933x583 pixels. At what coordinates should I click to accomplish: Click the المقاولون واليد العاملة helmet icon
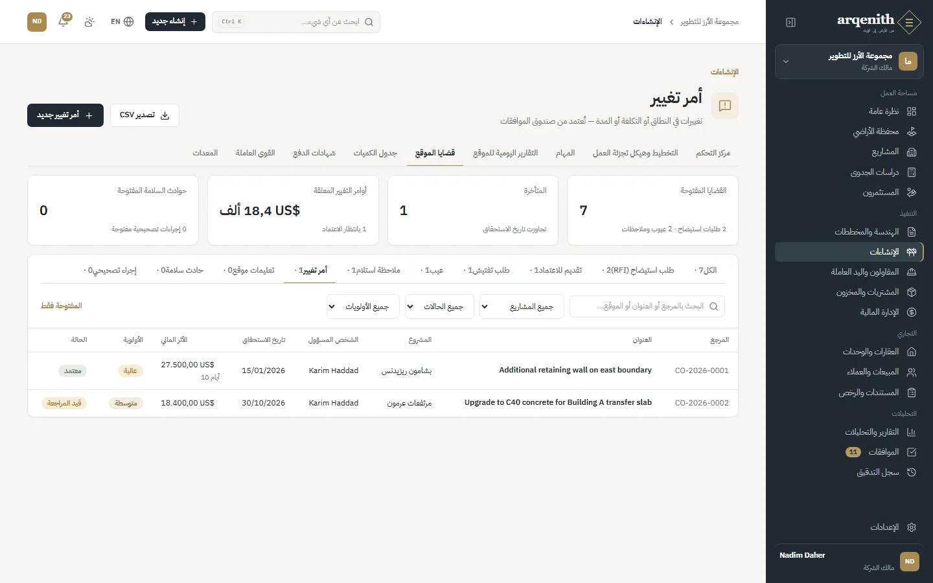912,272
